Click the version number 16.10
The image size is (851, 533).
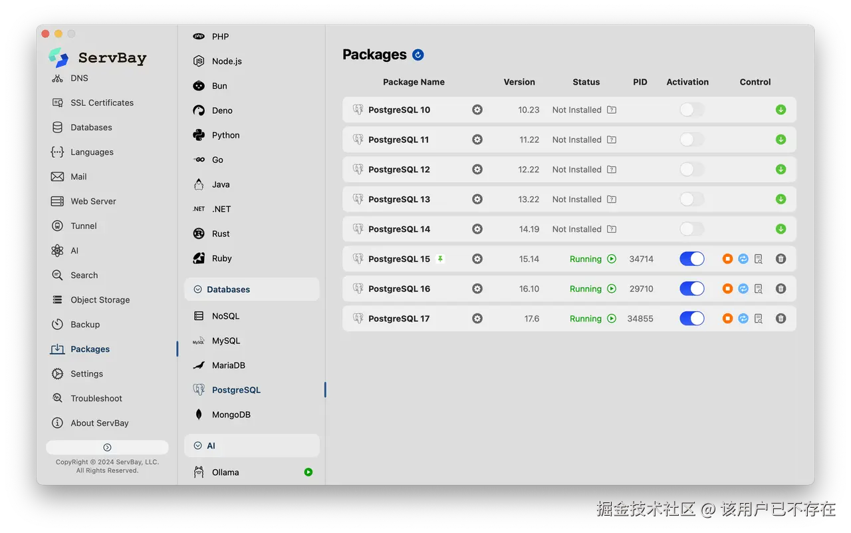pos(529,289)
